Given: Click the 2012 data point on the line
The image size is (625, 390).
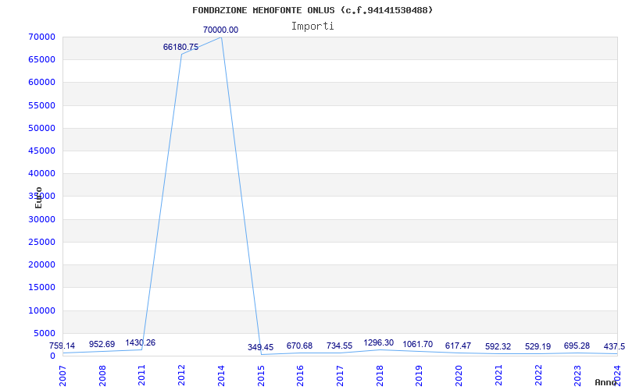Looking at the screenshot, I should (181, 55).
